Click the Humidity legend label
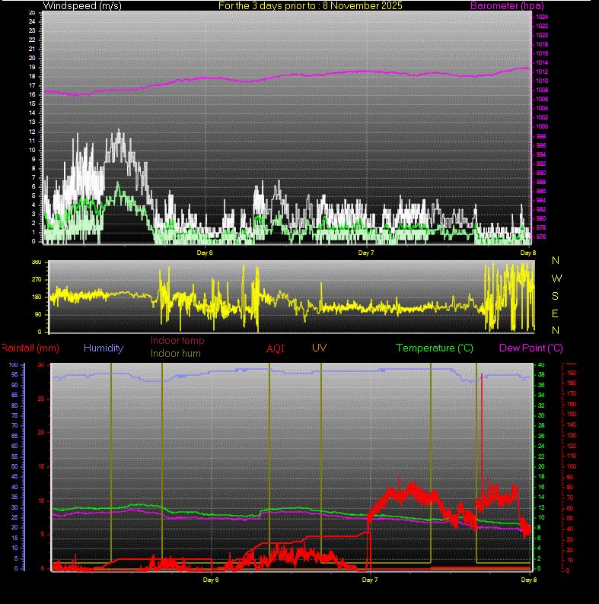599x604 pixels. click(x=104, y=348)
